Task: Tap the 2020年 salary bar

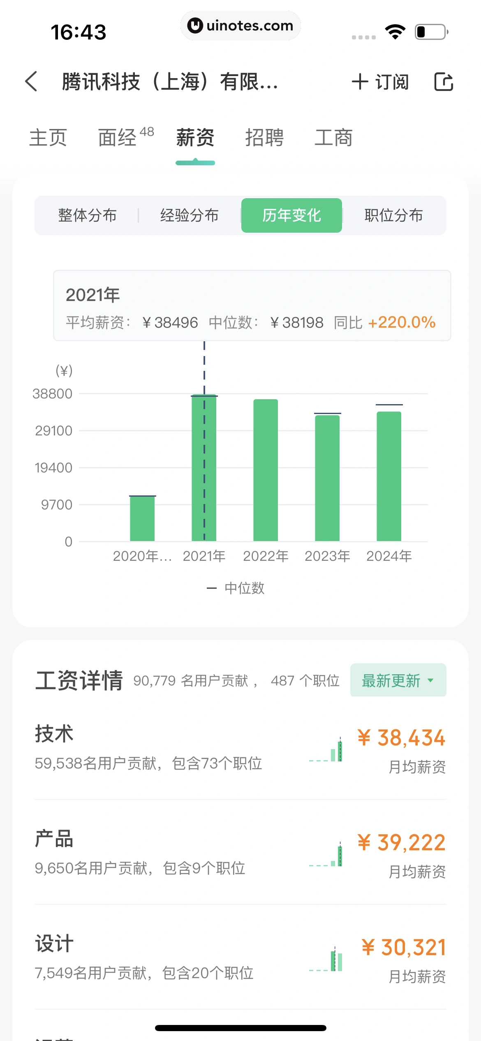Action: click(142, 518)
